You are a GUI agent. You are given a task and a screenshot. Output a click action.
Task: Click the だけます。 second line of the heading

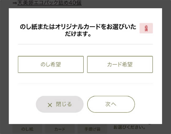point(78,34)
